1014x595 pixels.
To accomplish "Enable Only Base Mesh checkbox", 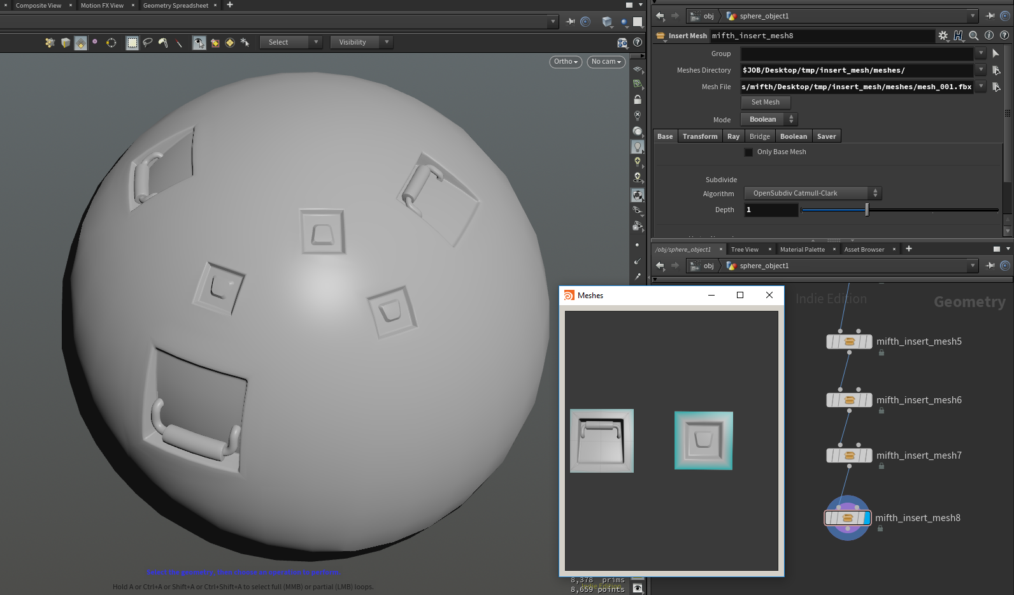I will (x=748, y=152).
